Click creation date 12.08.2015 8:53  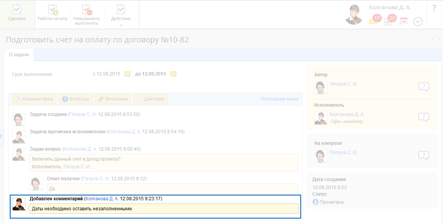tap(329, 188)
